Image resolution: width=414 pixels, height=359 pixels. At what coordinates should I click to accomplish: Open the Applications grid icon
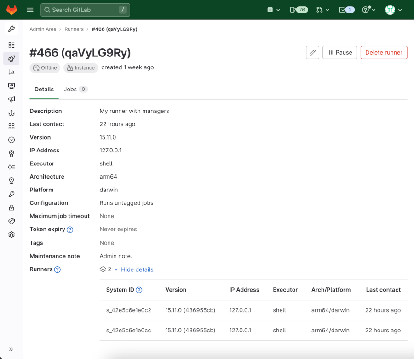(x=11, y=126)
